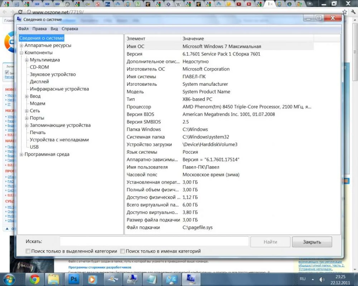Switch to Photoshop in the taskbar

(74, 279)
